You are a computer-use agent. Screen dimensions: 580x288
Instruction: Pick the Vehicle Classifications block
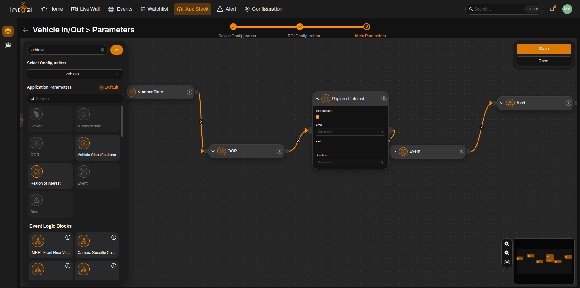coord(97,147)
